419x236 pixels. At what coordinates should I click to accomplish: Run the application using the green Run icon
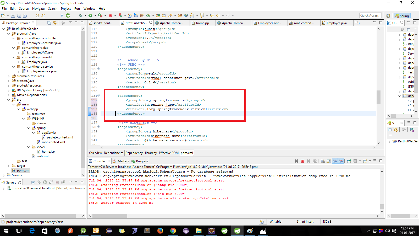click(90, 15)
